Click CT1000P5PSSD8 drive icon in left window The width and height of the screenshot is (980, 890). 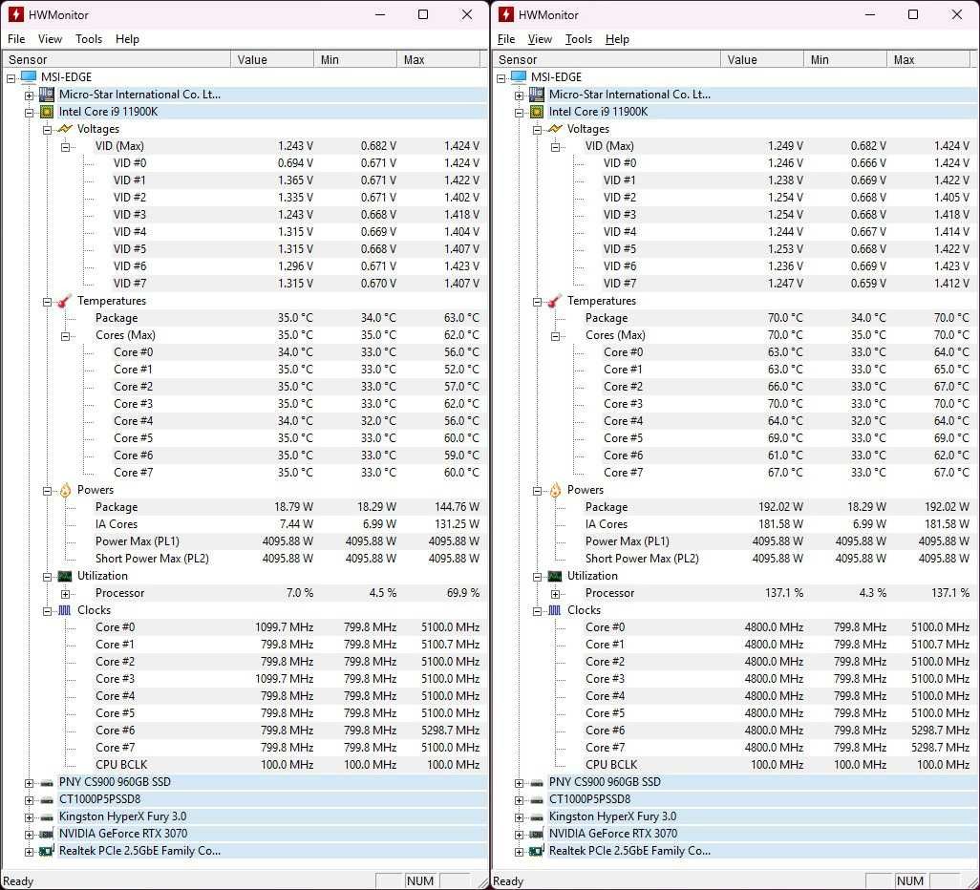46,799
